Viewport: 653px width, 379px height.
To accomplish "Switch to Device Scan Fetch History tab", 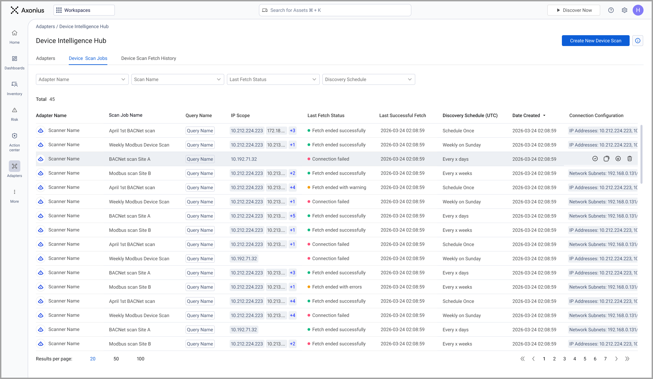I will tap(149, 59).
